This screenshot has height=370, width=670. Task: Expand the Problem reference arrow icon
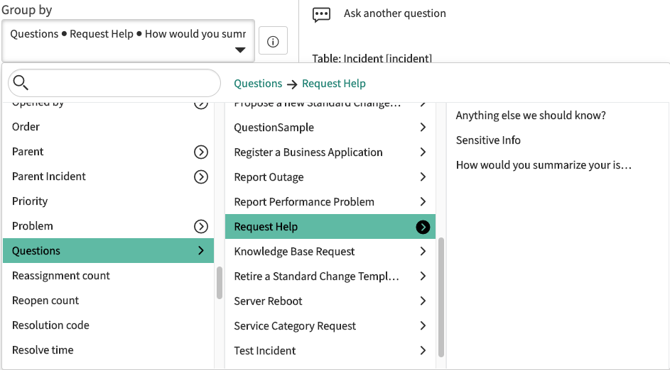pos(201,226)
